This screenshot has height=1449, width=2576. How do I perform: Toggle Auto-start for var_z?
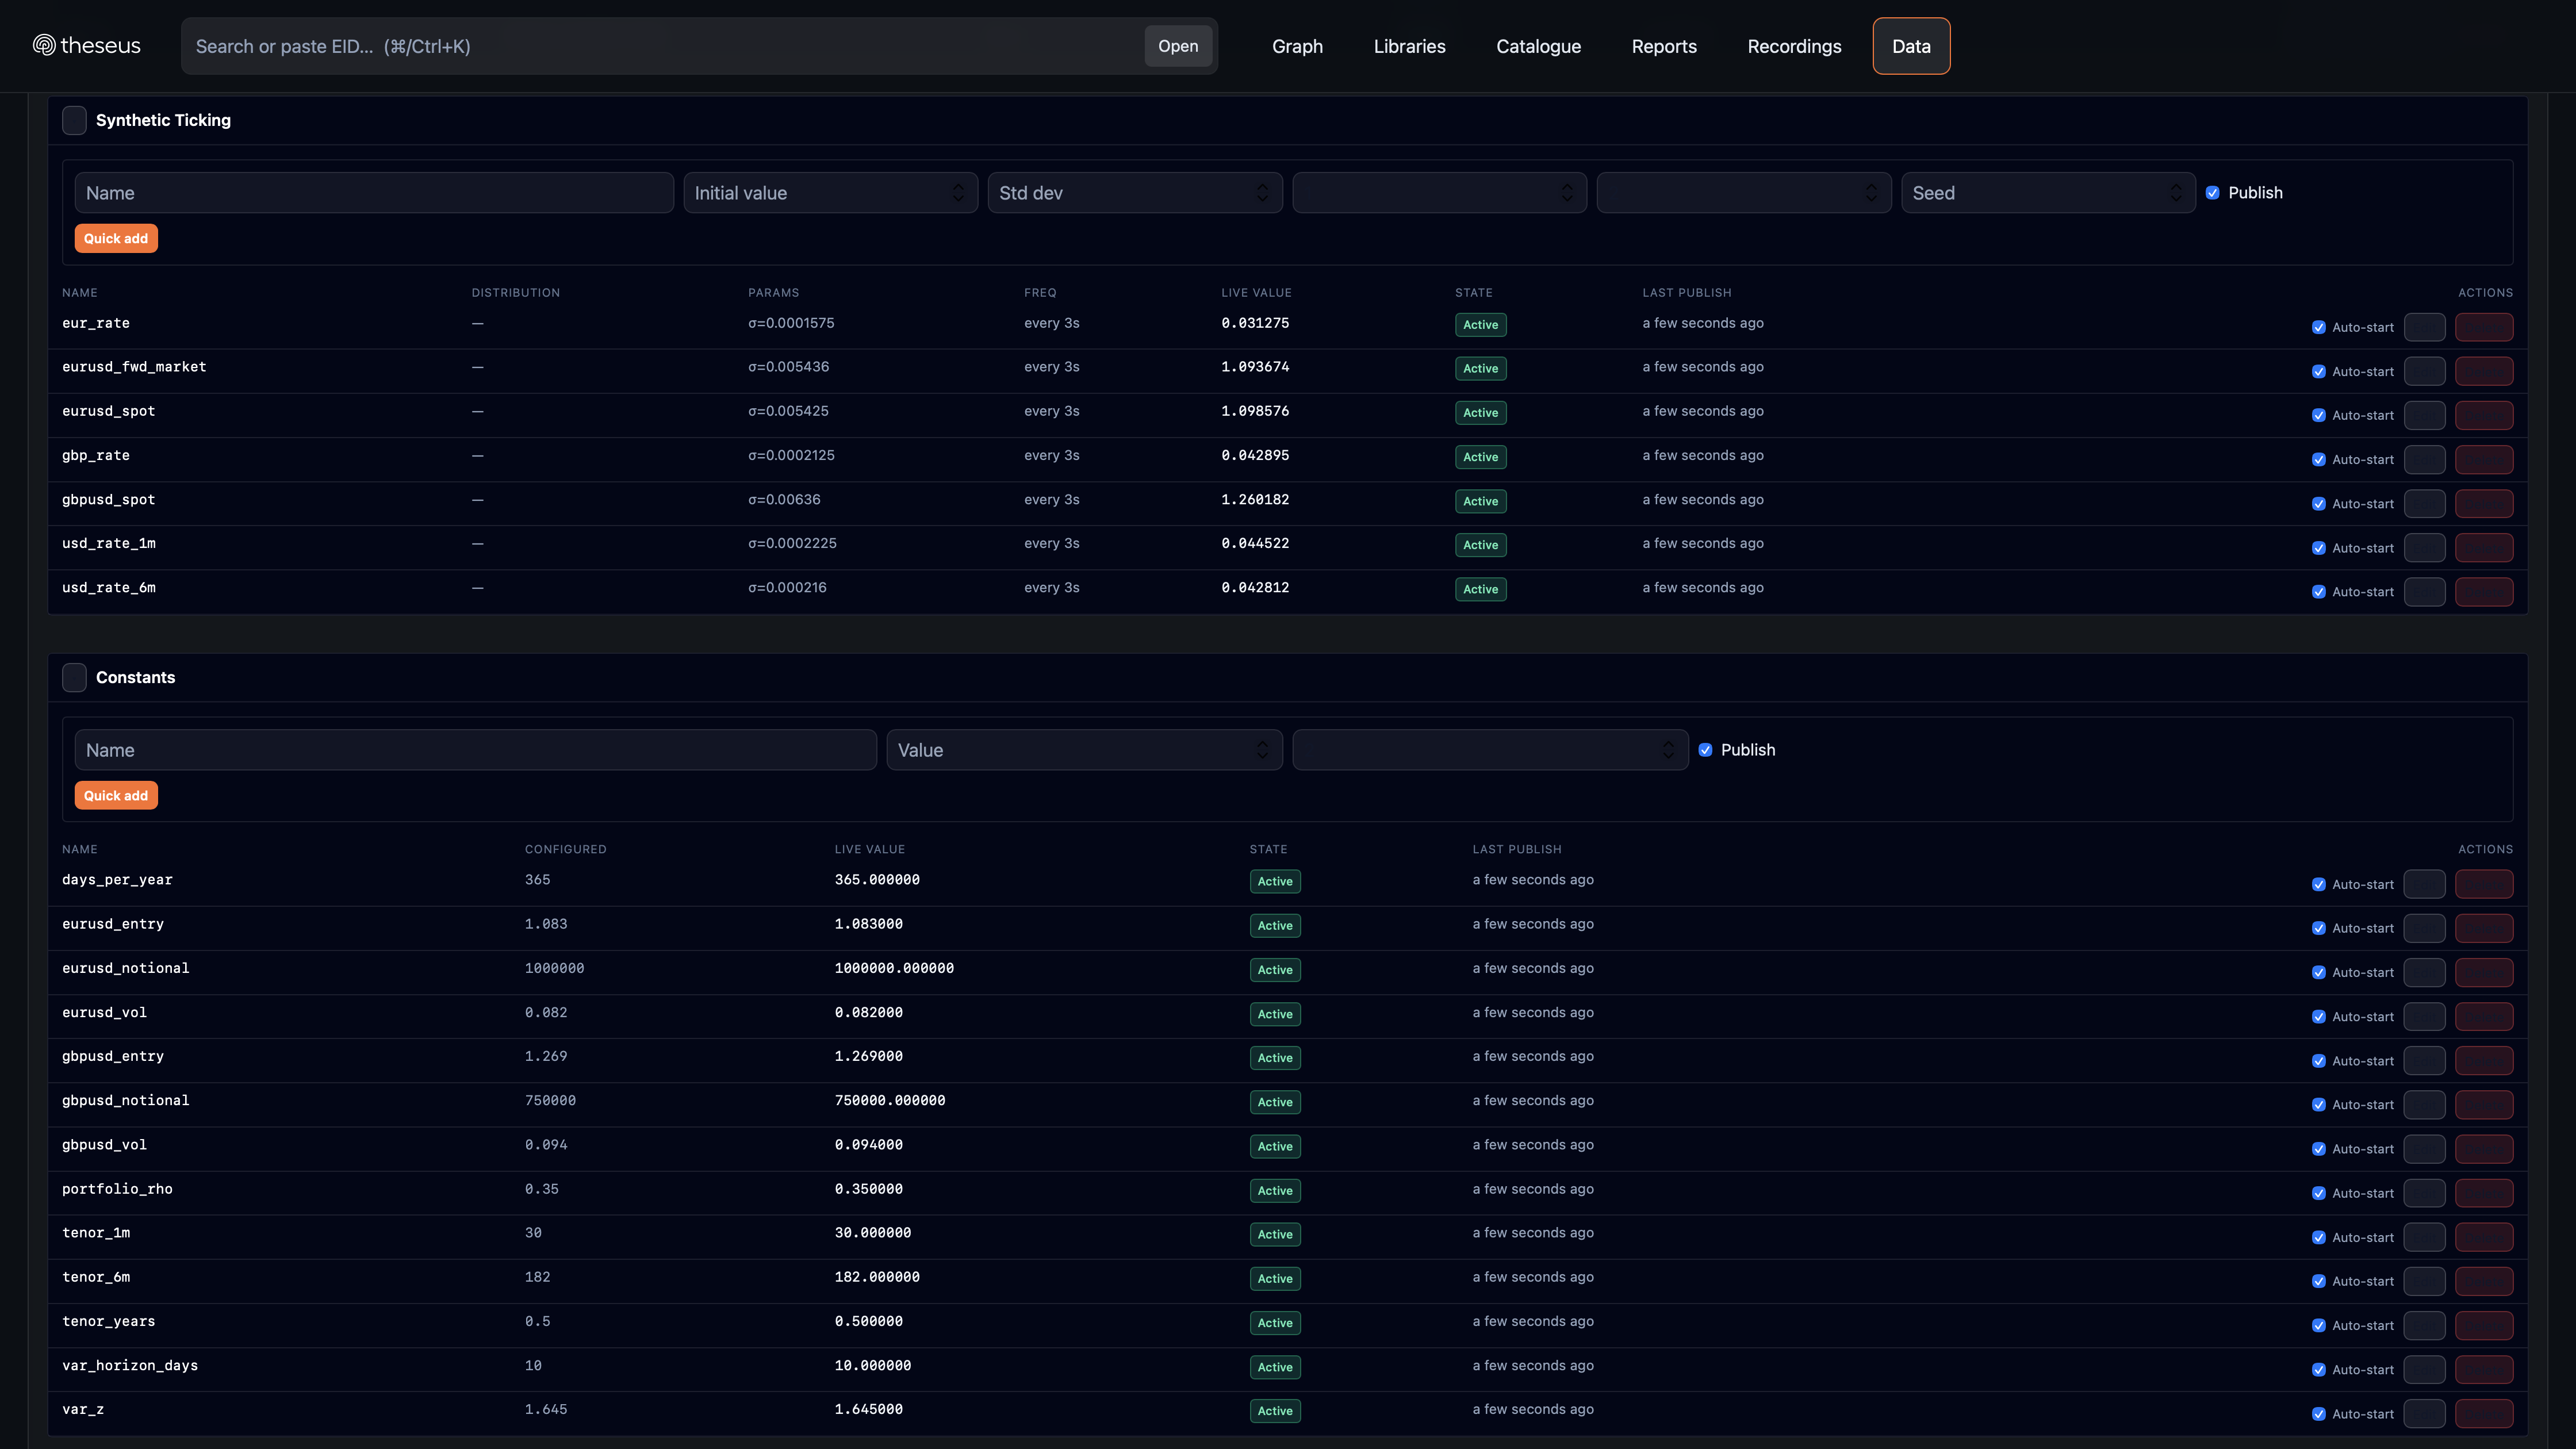tap(2318, 1414)
